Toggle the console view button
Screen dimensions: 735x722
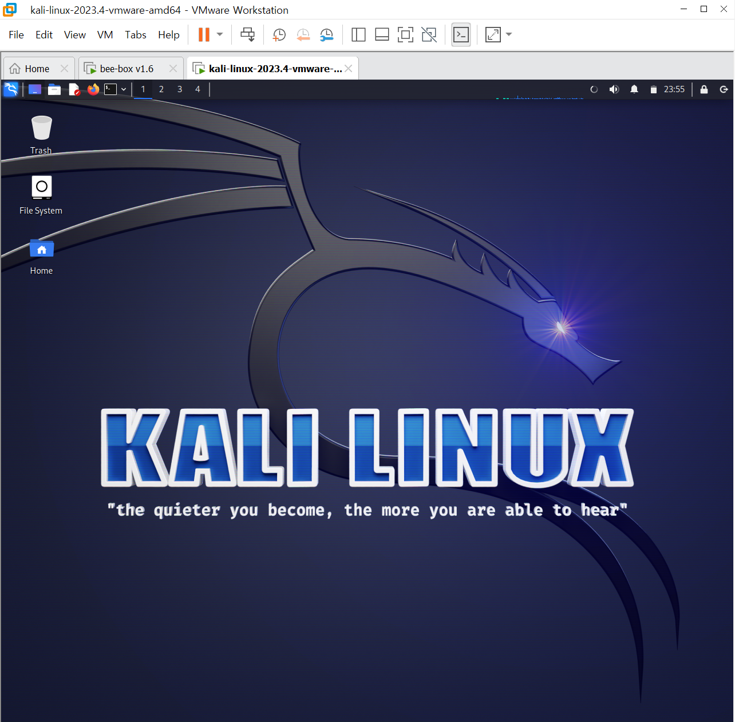[461, 35]
